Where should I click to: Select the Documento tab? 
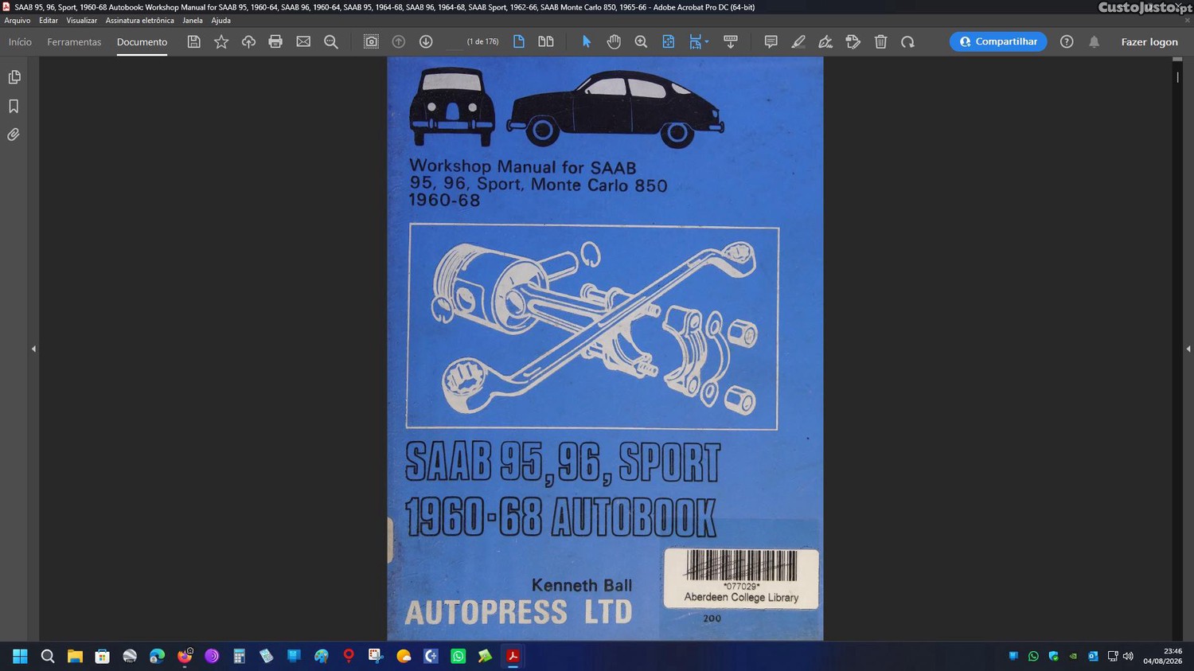click(x=142, y=42)
